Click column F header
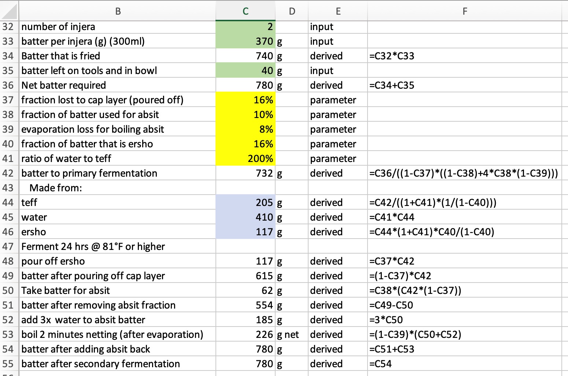568x376 pixels. pos(465,11)
